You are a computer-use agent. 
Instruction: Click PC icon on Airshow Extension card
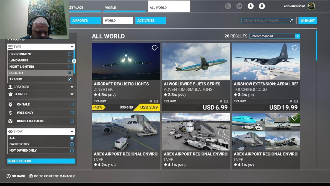coord(296,101)
